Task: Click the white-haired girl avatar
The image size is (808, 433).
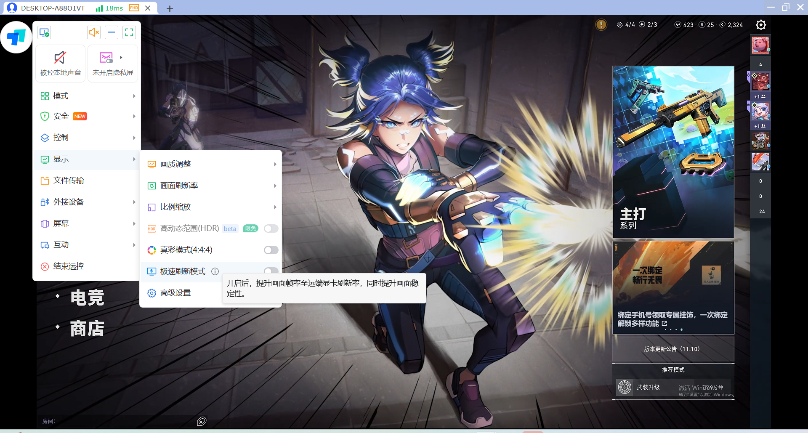Action: [x=760, y=111]
